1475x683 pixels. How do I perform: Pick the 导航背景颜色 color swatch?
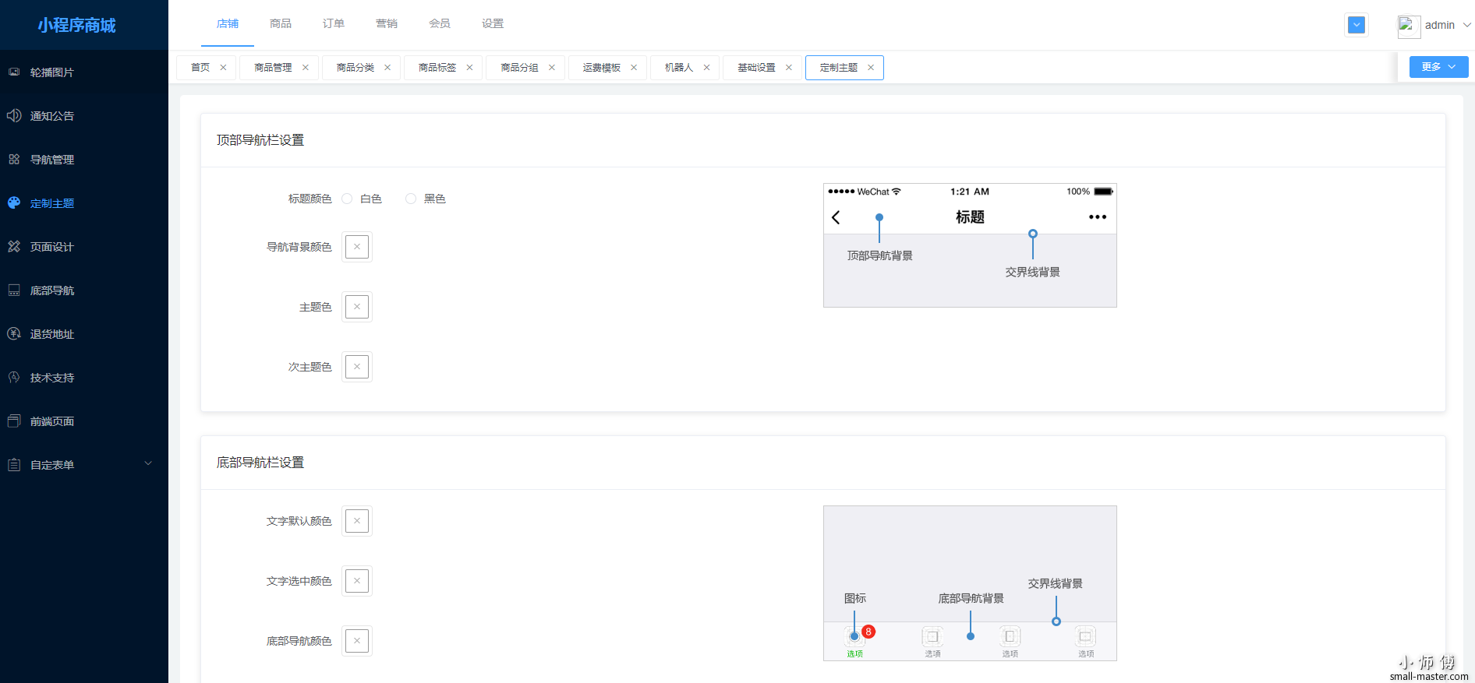pyautogui.click(x=357, y=247)
